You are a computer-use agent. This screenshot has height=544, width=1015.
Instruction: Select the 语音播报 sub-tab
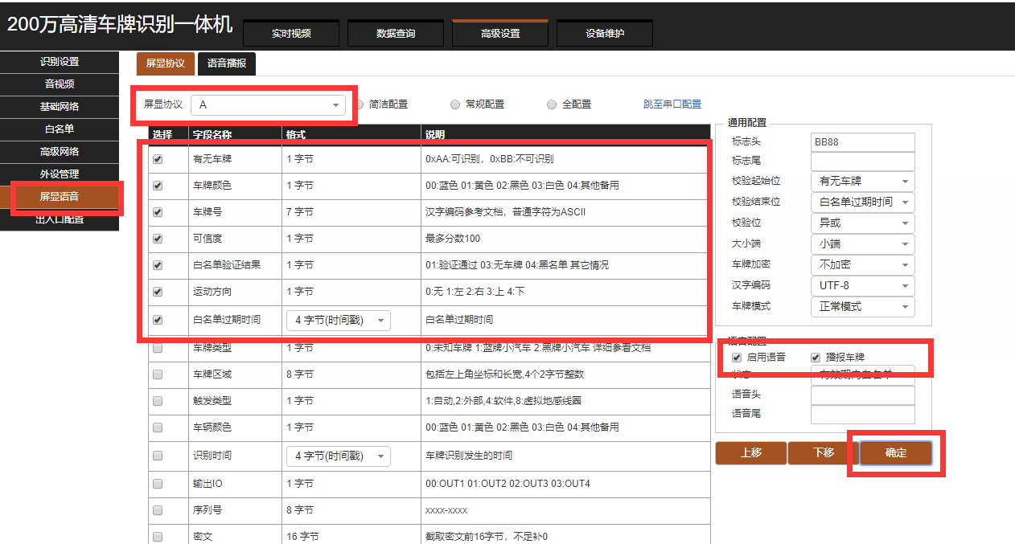click(x=226, y=63)
